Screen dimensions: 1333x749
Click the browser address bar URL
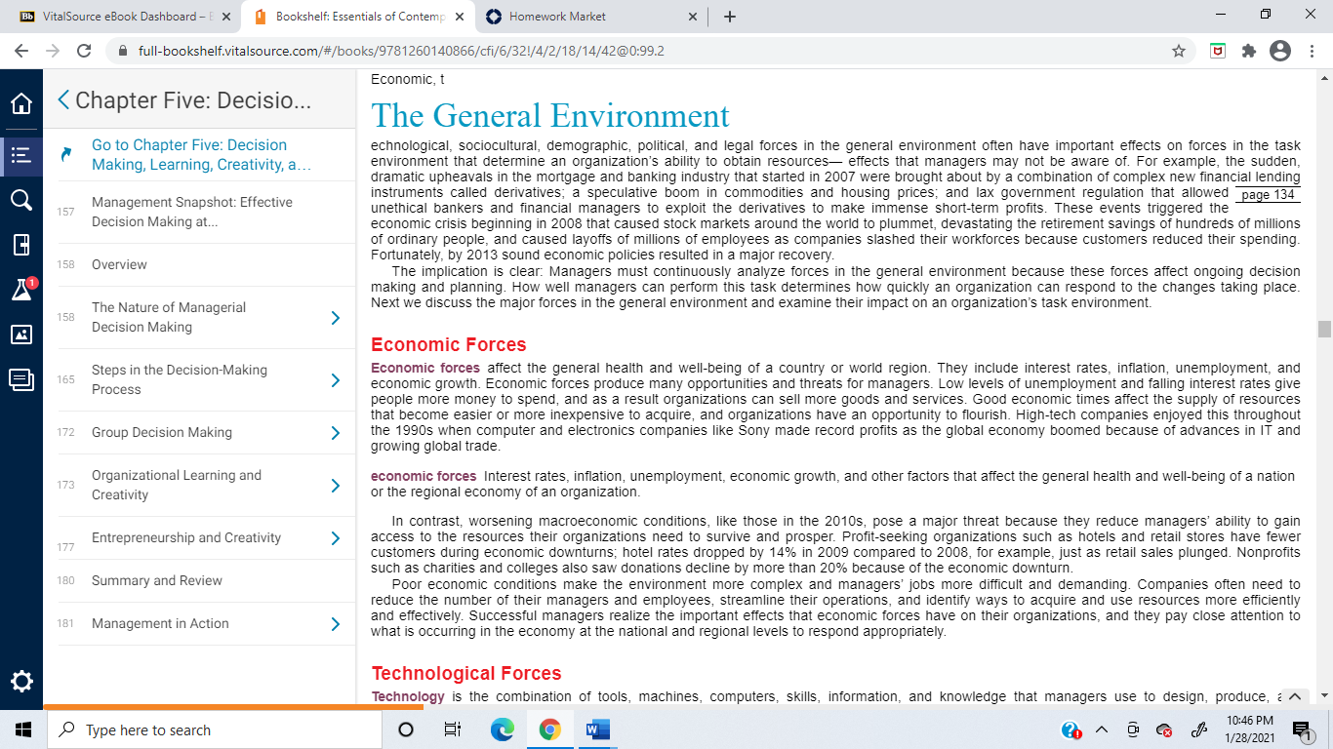click(x=401, y=51)
